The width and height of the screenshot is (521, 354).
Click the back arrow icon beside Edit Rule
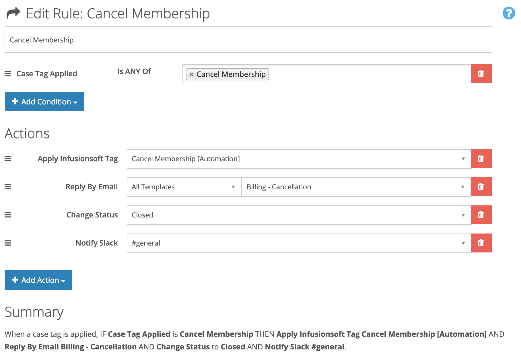click(13, 13)
